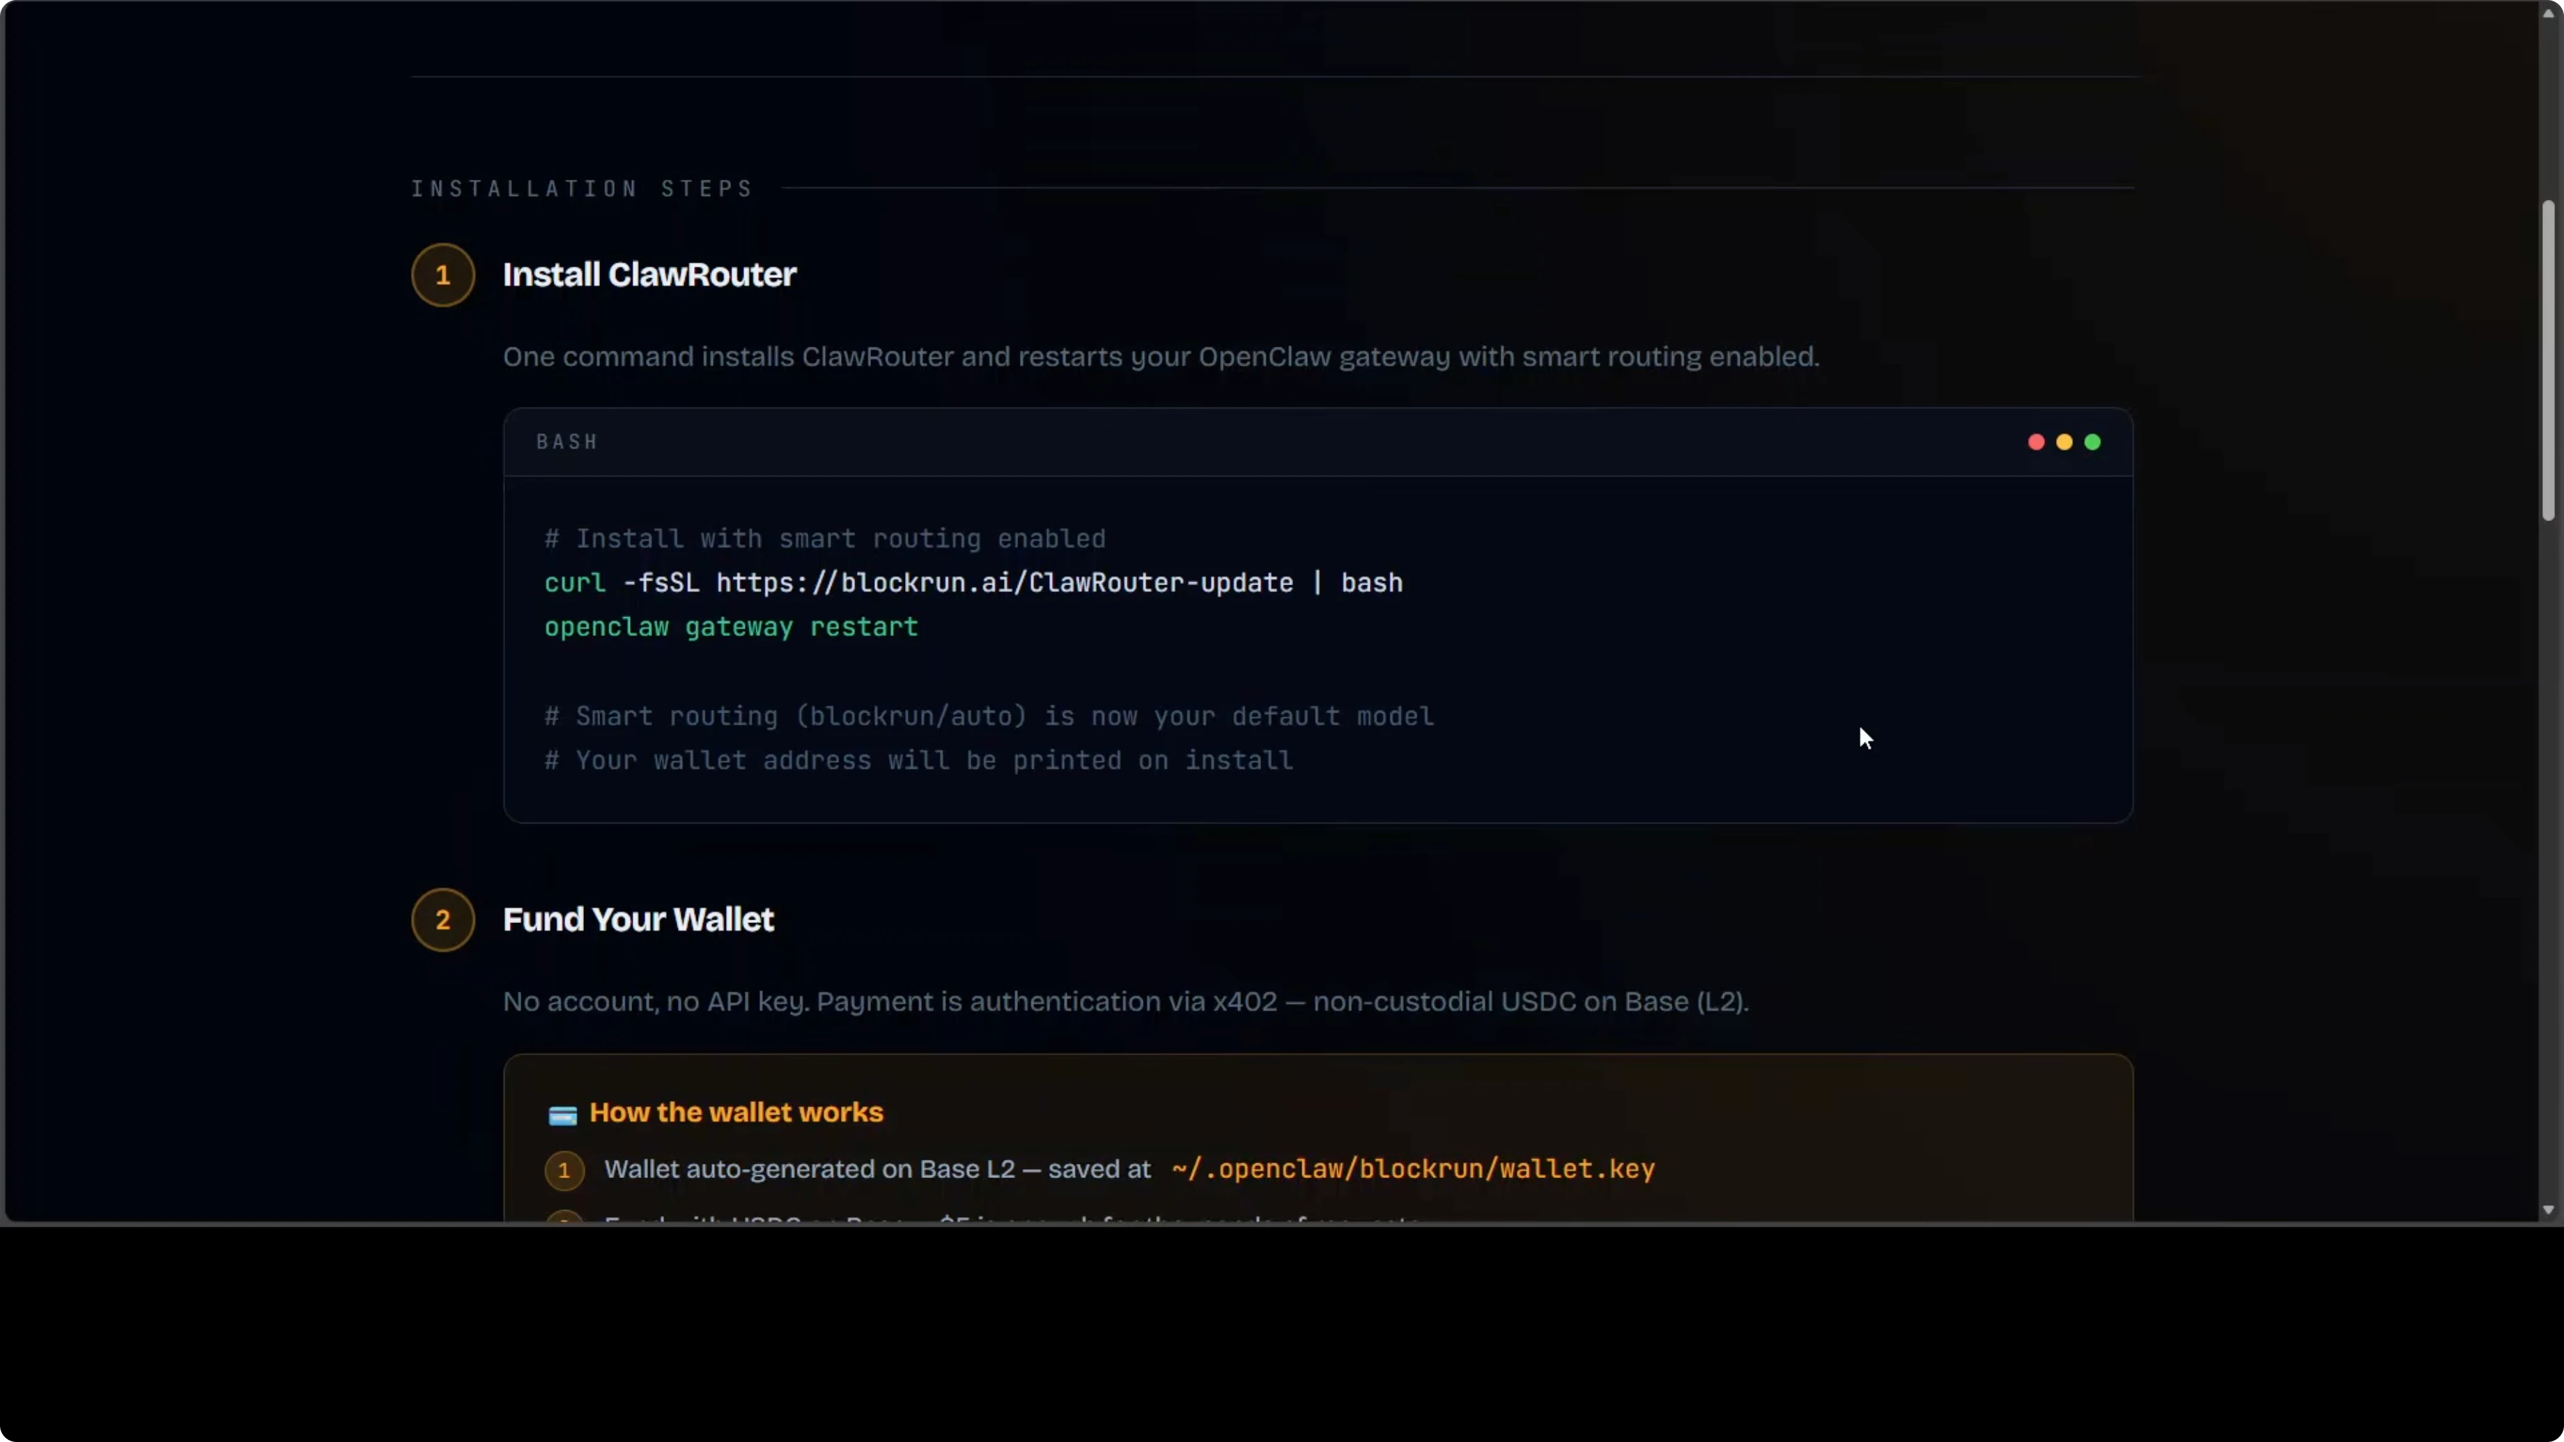Viewport: 2564px width, 1442px height.
Task: Click the 'openclaw gateway restart' command line
Action: [732, 627]
